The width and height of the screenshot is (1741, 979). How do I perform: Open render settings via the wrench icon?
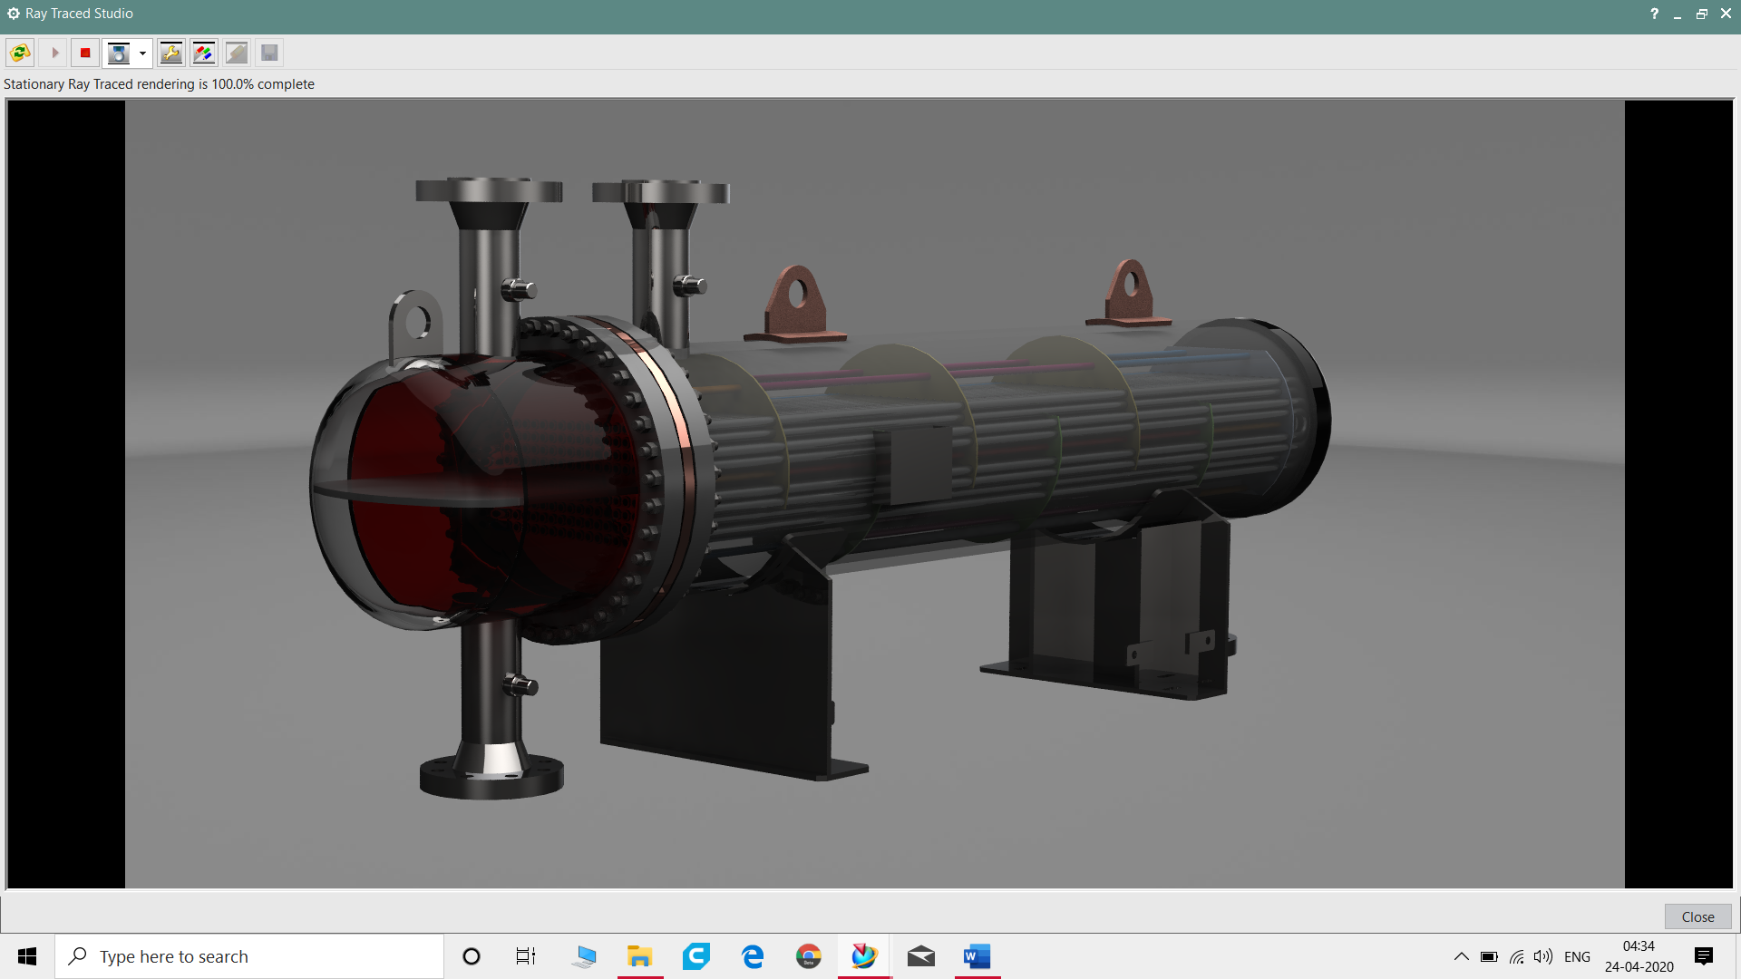click(170, 53)
